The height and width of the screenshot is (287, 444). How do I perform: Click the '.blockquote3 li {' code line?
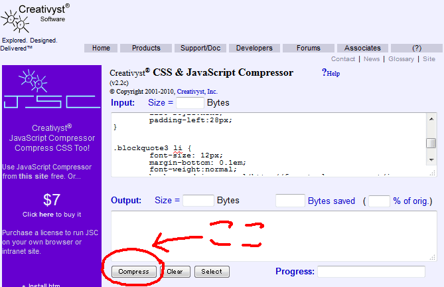153,148
